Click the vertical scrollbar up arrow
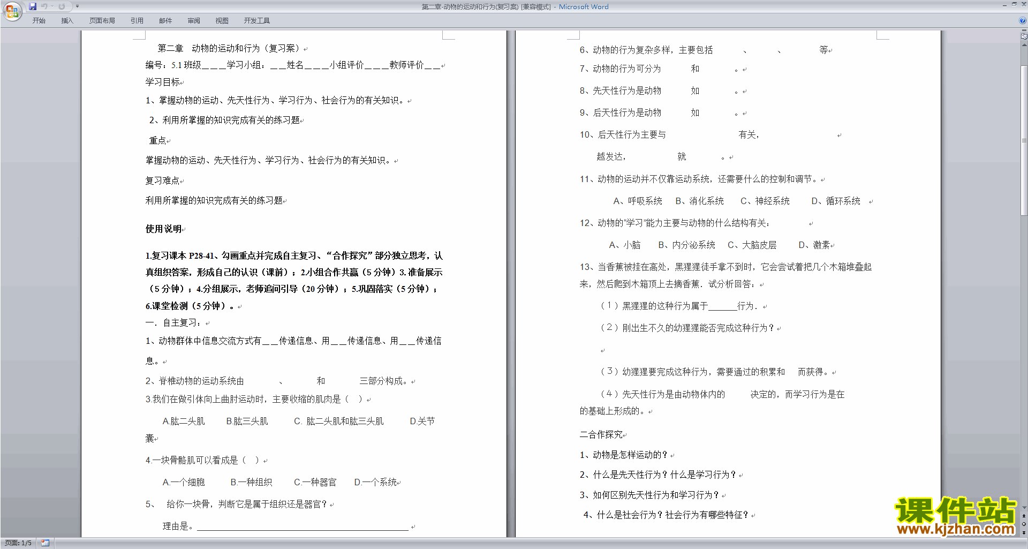Viewport: 1028px width, 549px height. [1024, 44]
